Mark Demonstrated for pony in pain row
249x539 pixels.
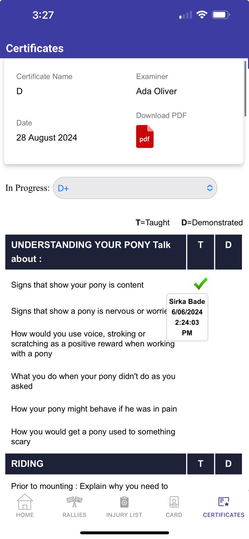click(228, 409)
